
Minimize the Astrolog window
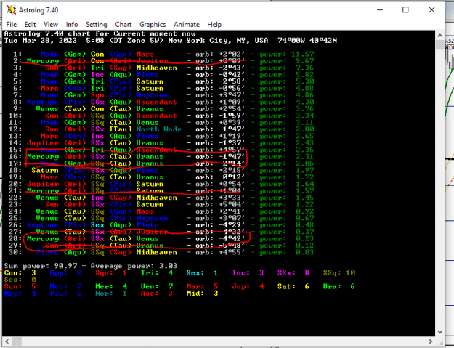click(x=380, y=10)
